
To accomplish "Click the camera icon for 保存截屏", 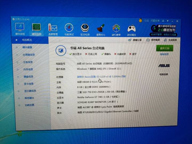I will [x=148, y=40].
